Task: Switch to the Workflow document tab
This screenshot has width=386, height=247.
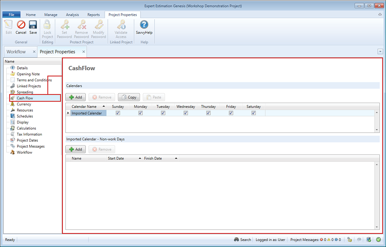Action: (x=16, y=52)
